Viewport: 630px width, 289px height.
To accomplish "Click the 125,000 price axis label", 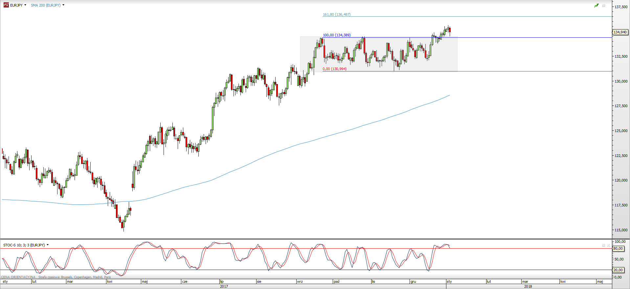I will [x=621, y=131].
